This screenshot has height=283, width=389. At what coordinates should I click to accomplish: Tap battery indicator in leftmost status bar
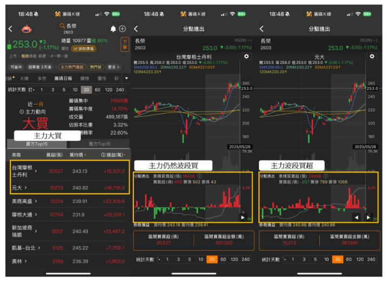click(x=116, y=14)
